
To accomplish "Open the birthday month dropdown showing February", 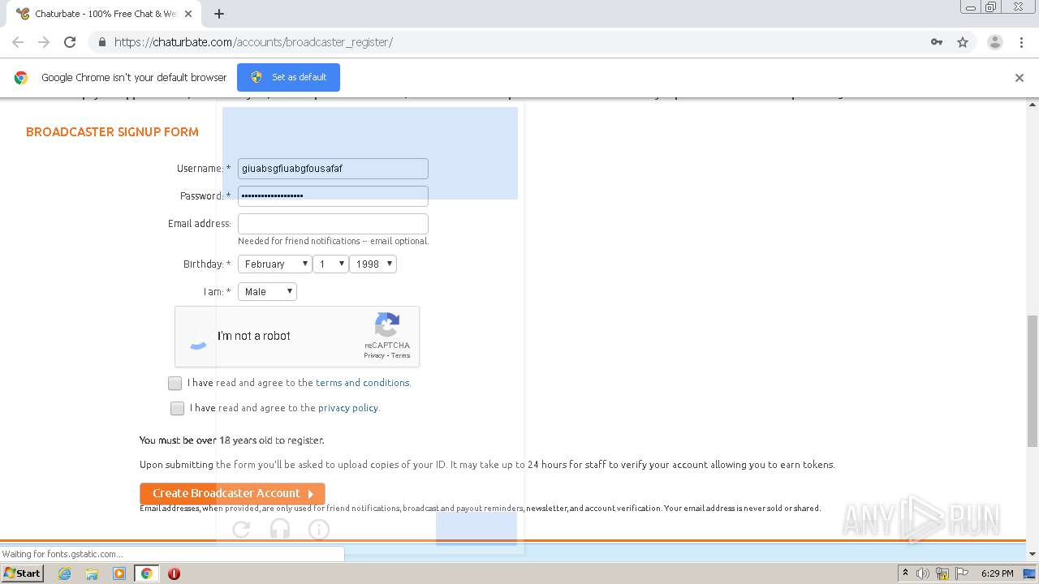I will point(275,264).
